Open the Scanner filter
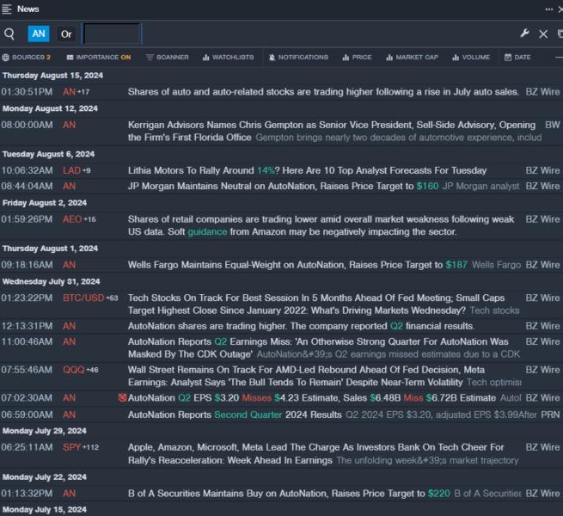Screen dimensions: 563x516 click(168, 57)
